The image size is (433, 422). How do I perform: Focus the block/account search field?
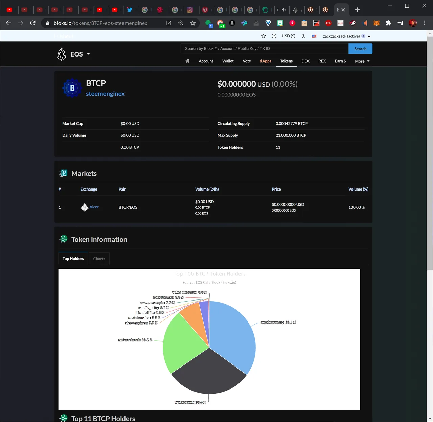point(265,49)
